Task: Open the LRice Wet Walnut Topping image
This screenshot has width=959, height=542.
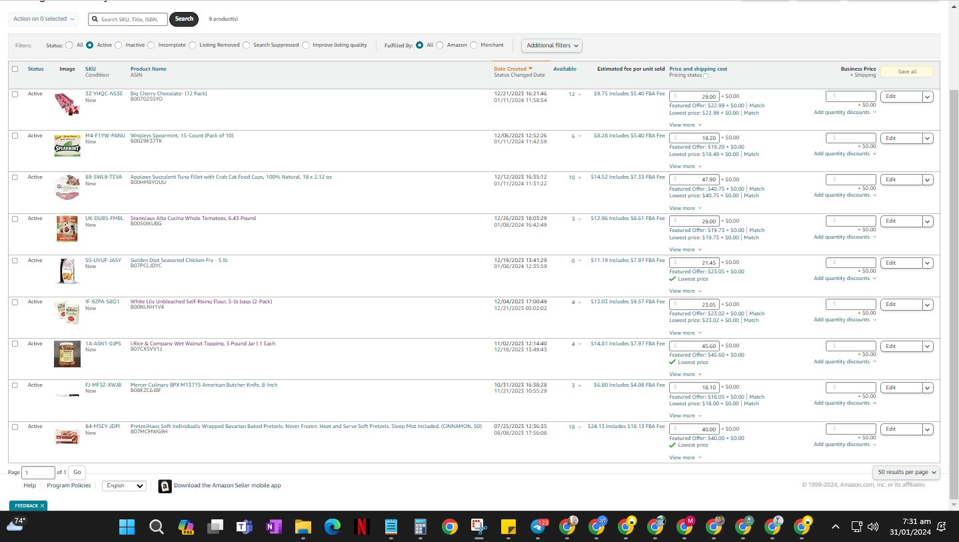Action: tap(67, 354)
